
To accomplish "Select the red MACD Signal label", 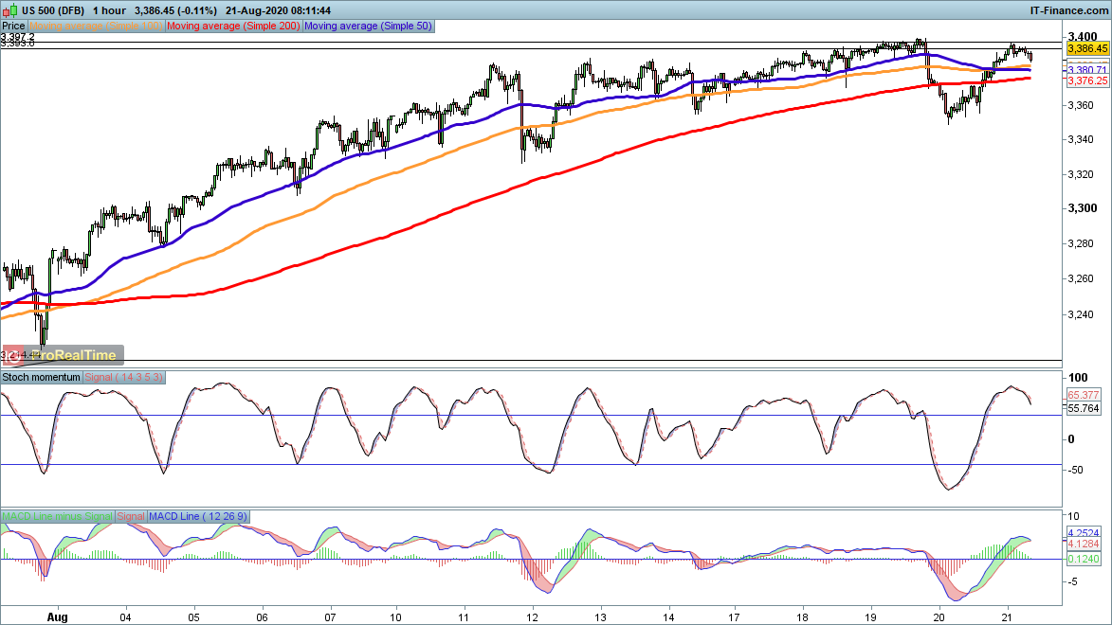I will [x=131, y=516].
